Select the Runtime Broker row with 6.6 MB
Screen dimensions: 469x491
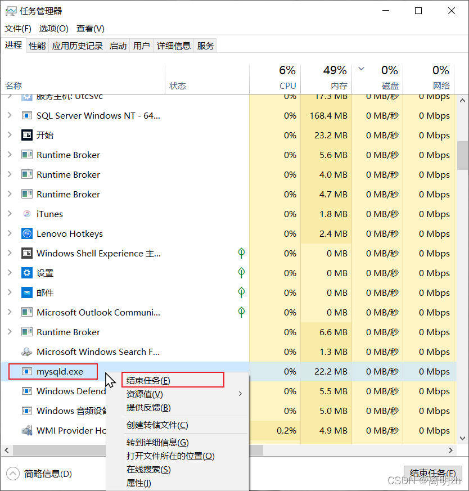coord(228,332)
